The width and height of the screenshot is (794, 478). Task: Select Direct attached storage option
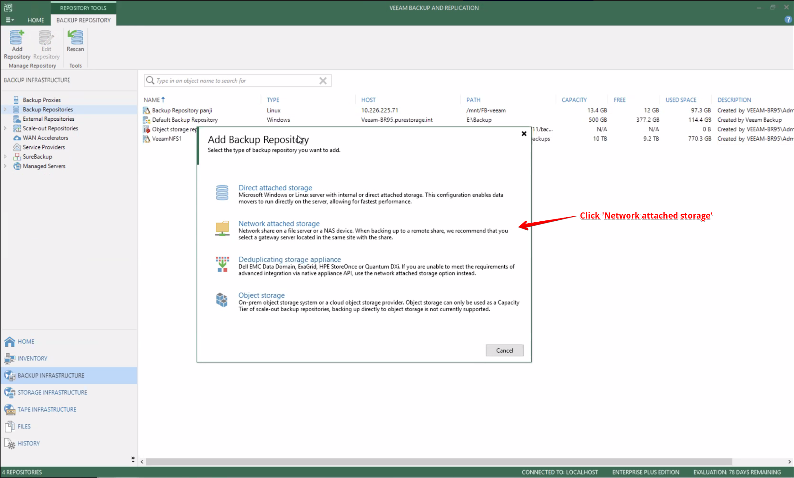point(274,187)
